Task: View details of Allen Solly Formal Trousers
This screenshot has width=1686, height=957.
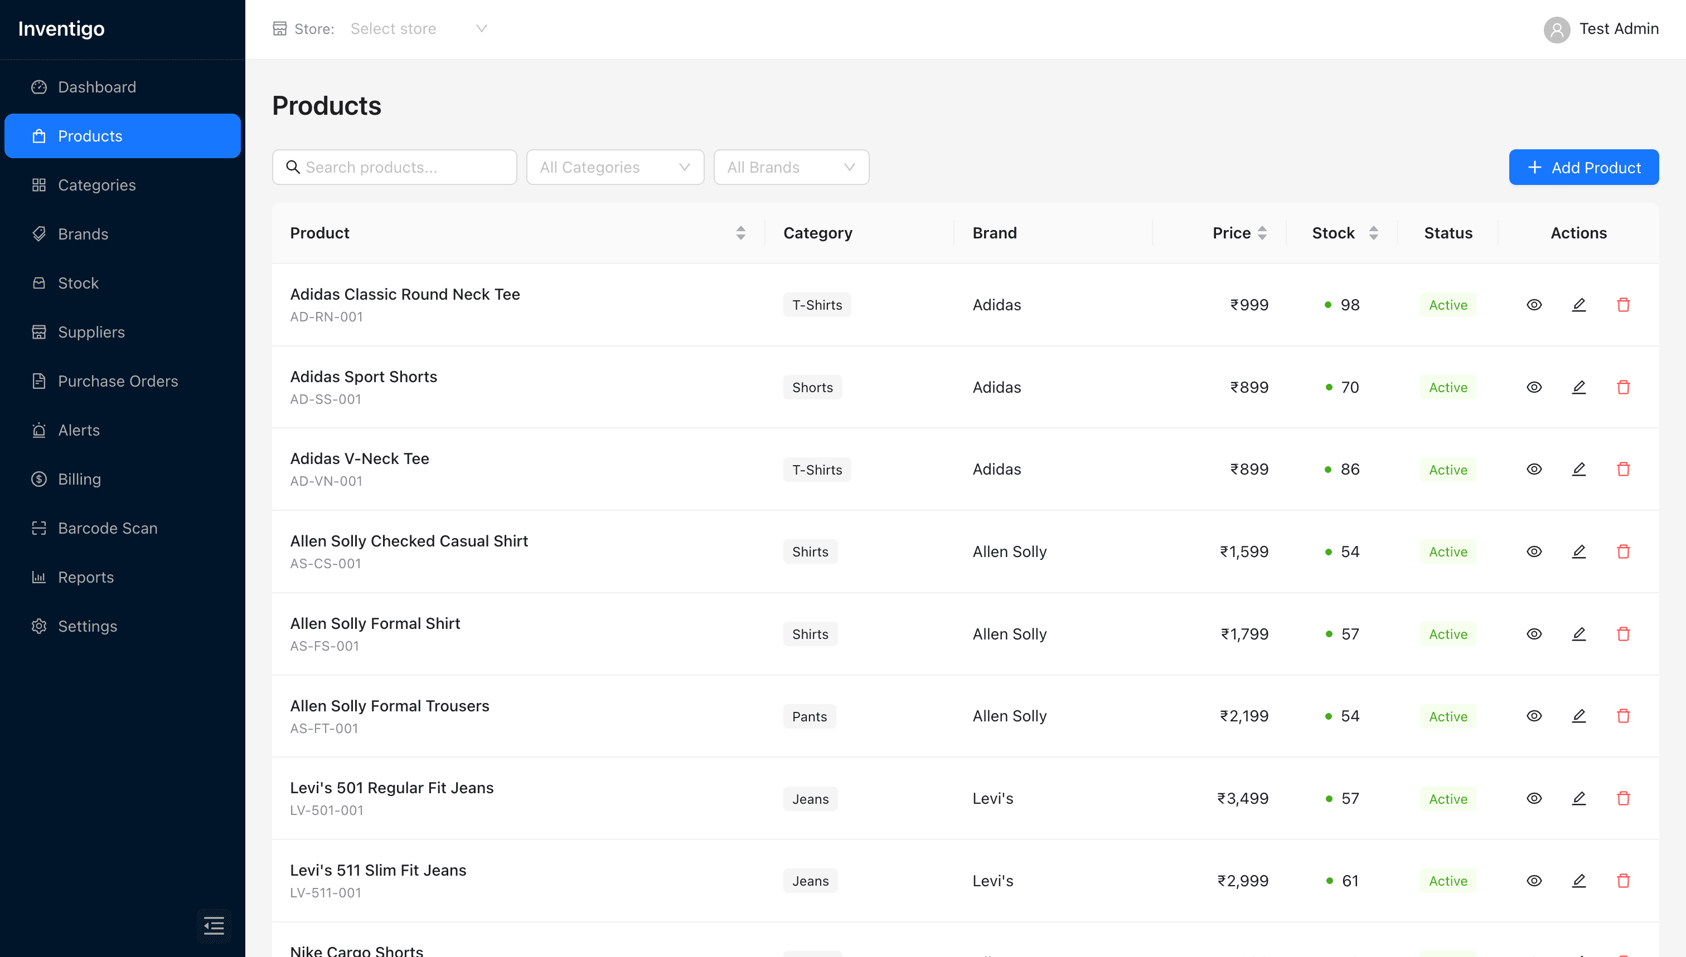Action: [1533, 715]
